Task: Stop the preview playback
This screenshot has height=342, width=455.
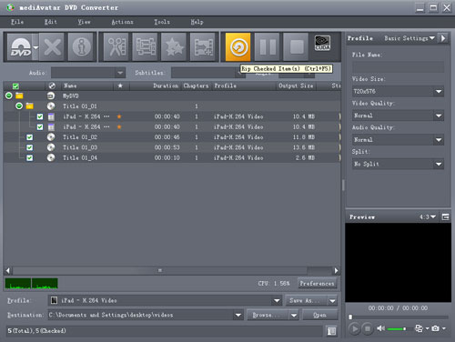Action: (368, 328)
